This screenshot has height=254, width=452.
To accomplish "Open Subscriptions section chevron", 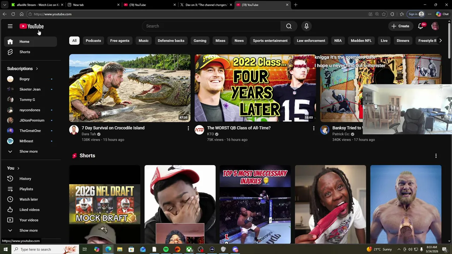I will pyautogui.click(x=37, y=69).
